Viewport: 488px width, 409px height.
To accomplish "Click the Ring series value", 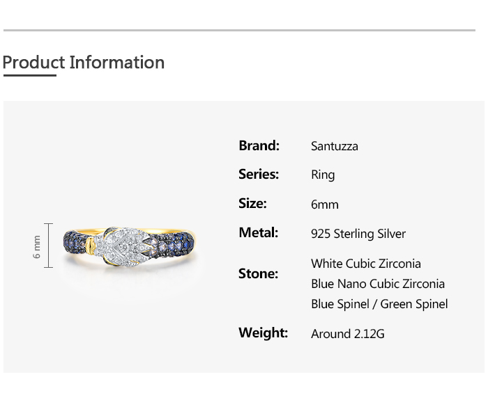I will (x=323, y=175).
